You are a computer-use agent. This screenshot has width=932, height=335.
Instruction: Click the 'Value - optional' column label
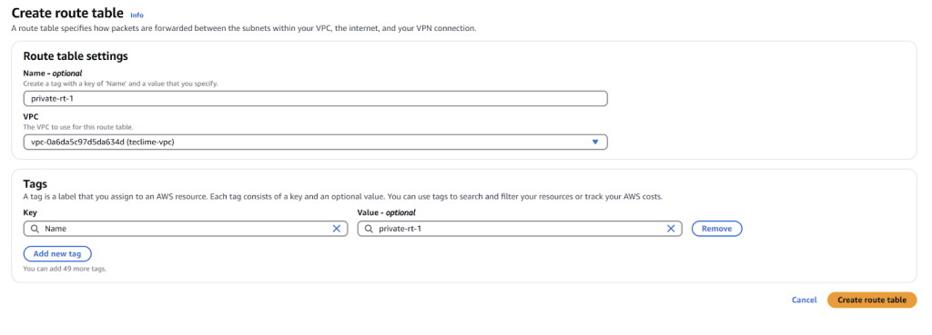coord(386,212)
